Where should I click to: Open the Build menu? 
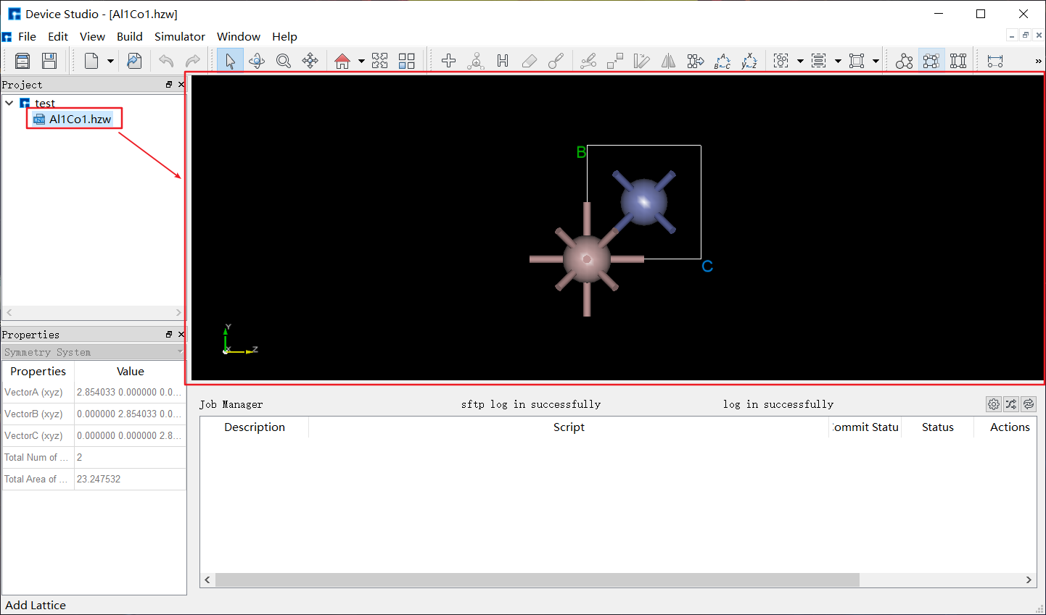point(129,36)
